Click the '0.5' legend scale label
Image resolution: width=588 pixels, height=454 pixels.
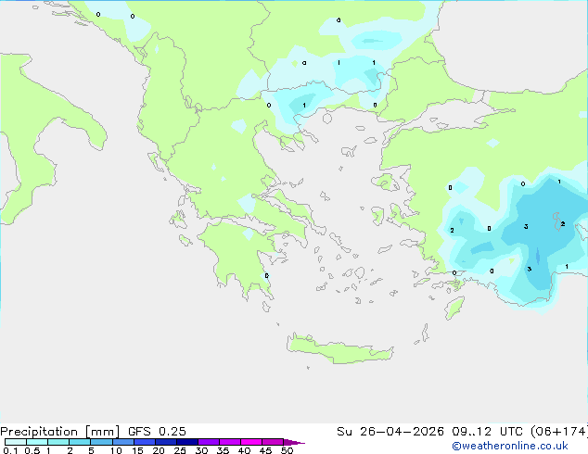tap(32, 450)
